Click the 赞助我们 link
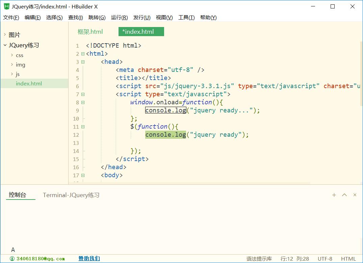This screenshot has height=263, width=363. [89, 259]
